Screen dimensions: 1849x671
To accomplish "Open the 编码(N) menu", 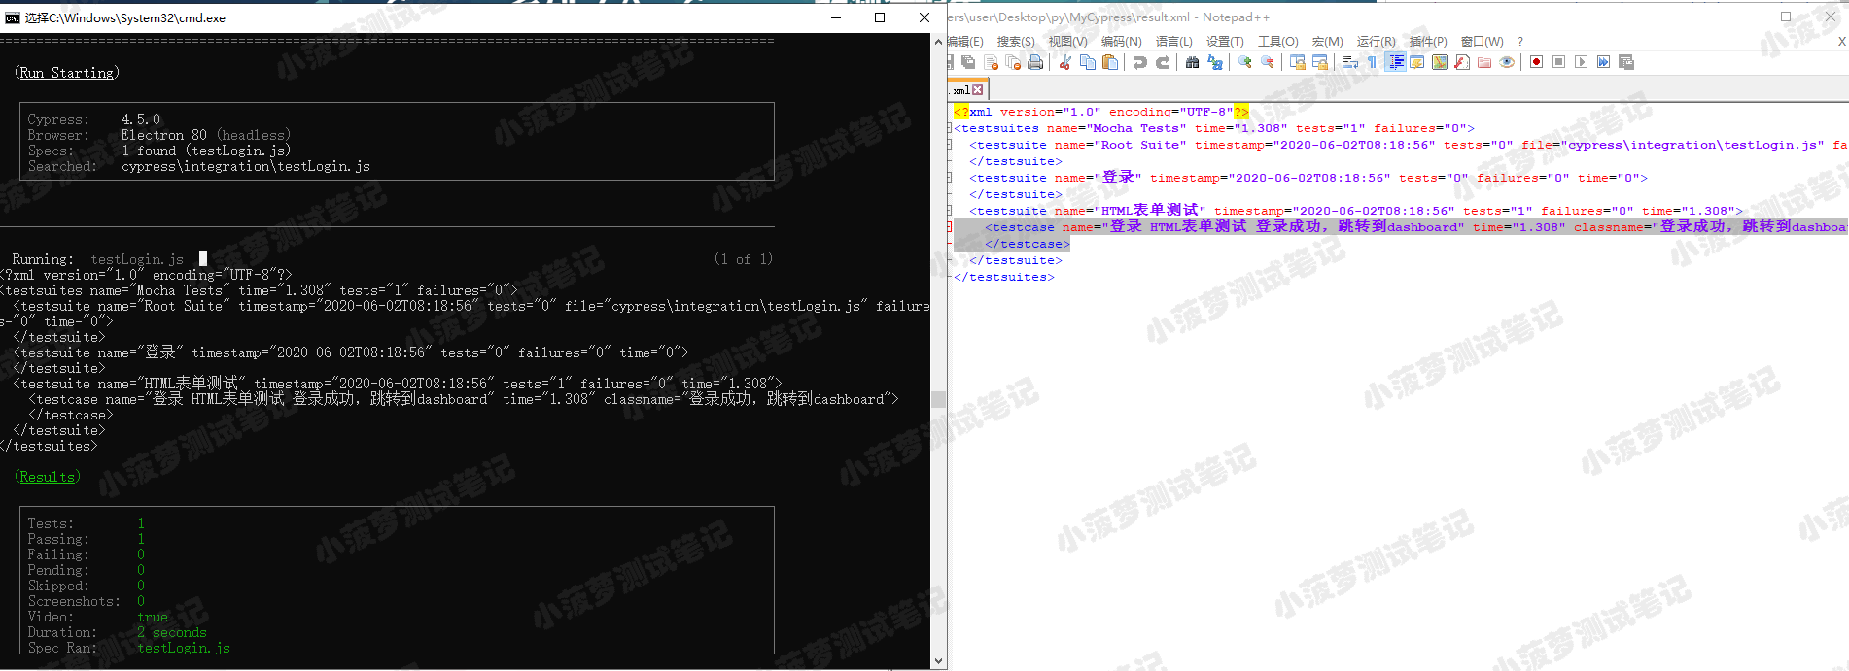I will 1121,42.
